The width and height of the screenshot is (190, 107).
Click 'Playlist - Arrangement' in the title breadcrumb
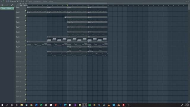[34, 1]
